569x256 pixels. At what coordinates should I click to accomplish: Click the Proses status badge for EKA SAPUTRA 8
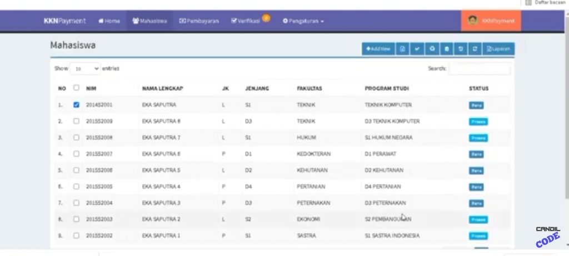click(x=478, y=121)
